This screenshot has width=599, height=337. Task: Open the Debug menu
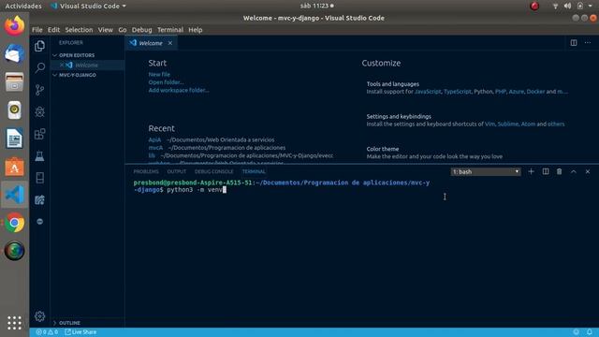tap(141, 30)
